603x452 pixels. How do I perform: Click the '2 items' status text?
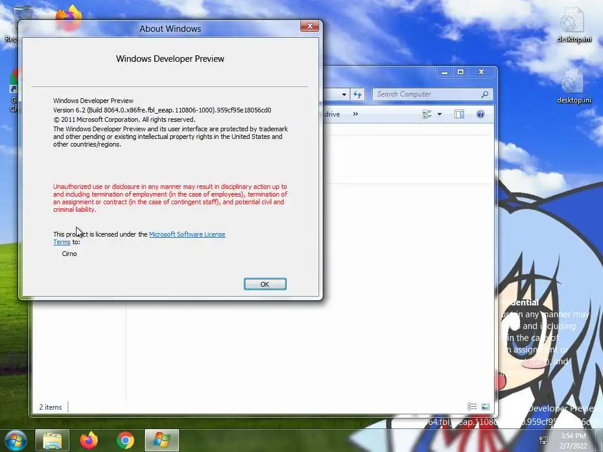click(x=51, y=407)
